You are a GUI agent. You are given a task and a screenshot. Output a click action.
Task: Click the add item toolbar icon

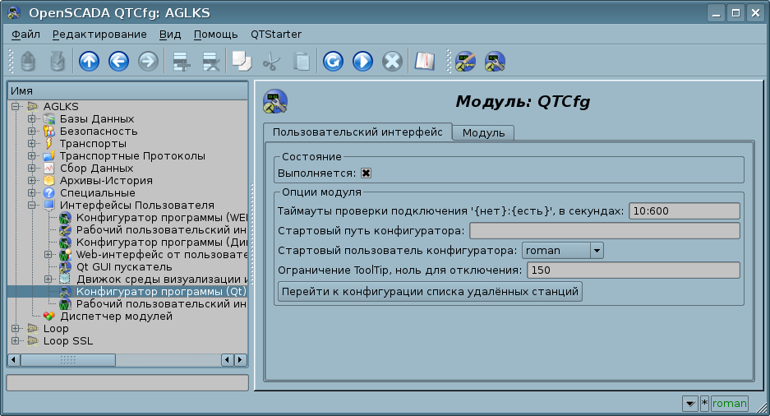(181, 61)
